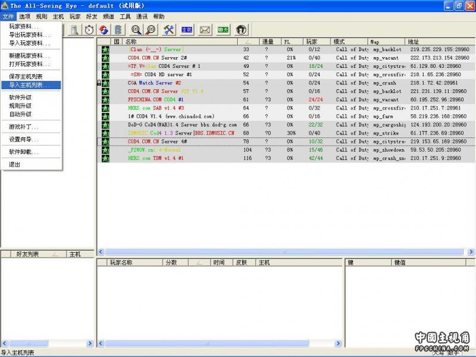Screen dimensions: 476x357
Task: Select address 219.235.229.155:28960
Action: coord(440,49)
